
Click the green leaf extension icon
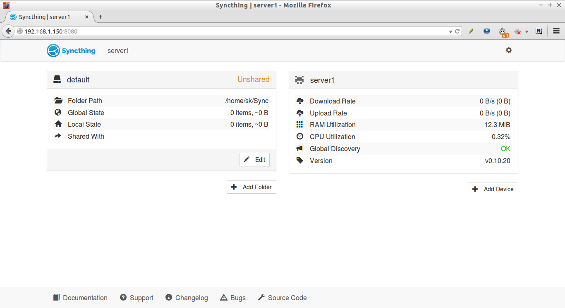471,31
